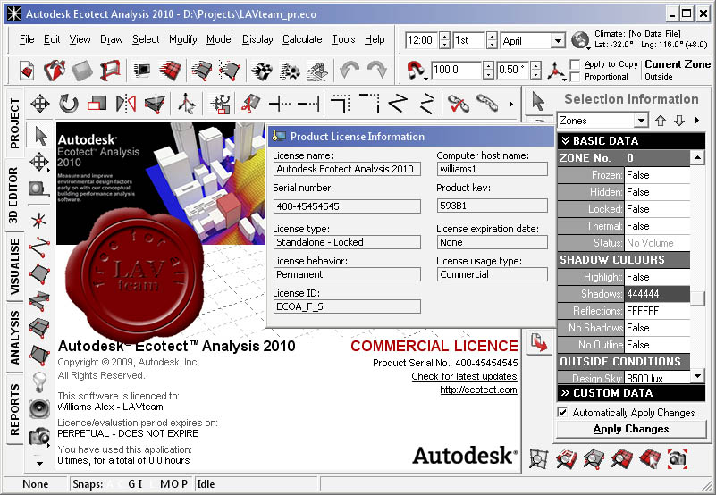Click the Idle status bar entry

pyautogui.click(x=257, y=484)
